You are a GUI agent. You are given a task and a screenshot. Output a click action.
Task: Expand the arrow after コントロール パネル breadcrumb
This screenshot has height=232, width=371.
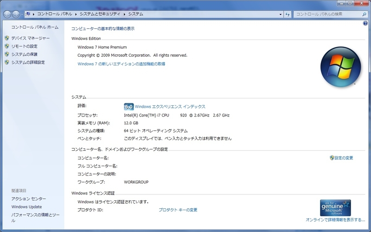tap(76, 14)
